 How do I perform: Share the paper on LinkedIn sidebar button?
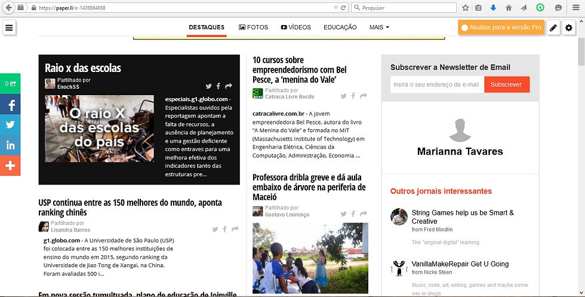[x=10, y=145]
